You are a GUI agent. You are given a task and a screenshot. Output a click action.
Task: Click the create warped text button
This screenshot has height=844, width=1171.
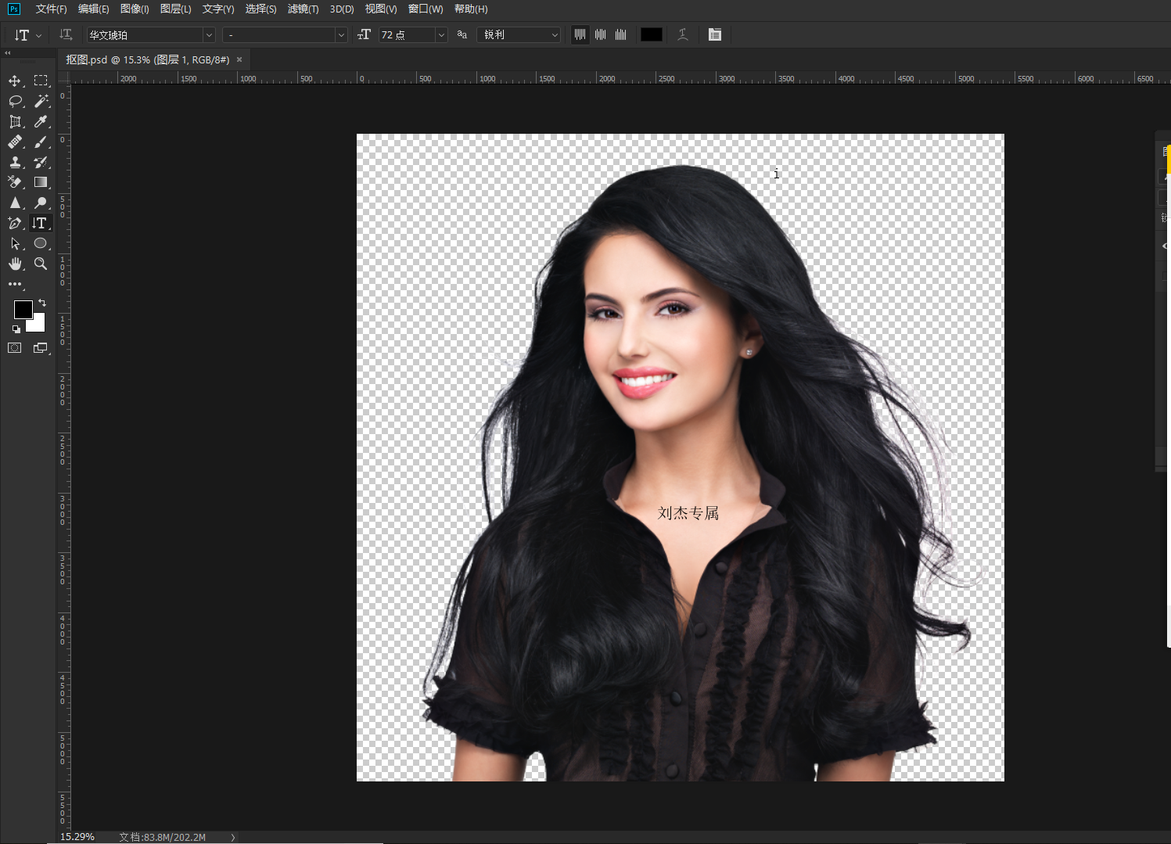coord(683,34)
